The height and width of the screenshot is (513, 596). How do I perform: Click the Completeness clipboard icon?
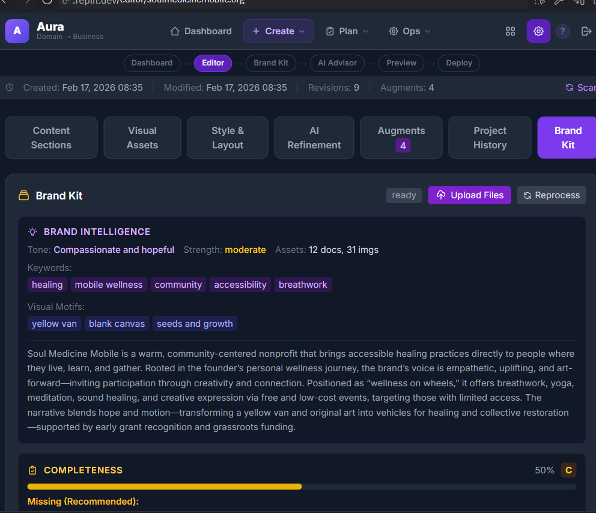coord(32,470)
